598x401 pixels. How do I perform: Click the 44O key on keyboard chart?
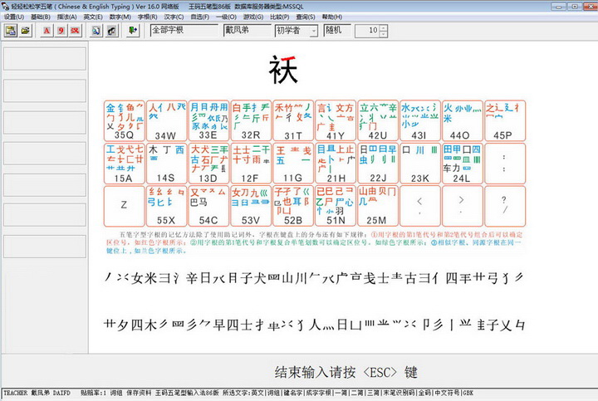tap(463, 121)
